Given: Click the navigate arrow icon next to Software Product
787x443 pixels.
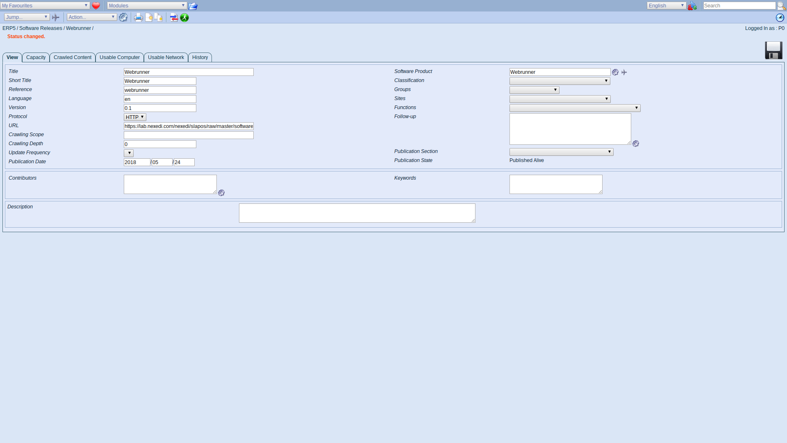Looking at the screenshot, I should coord(624,72).
